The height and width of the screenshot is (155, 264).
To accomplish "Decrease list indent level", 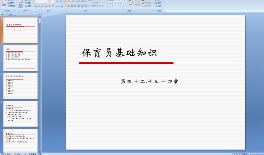I will 79,1.
